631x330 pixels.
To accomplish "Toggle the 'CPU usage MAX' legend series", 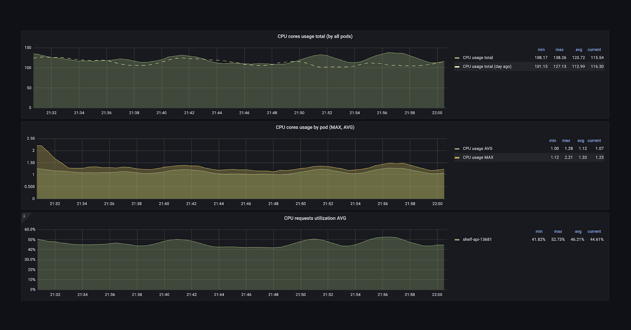I will pyautogui.click(x=478, y=158).
